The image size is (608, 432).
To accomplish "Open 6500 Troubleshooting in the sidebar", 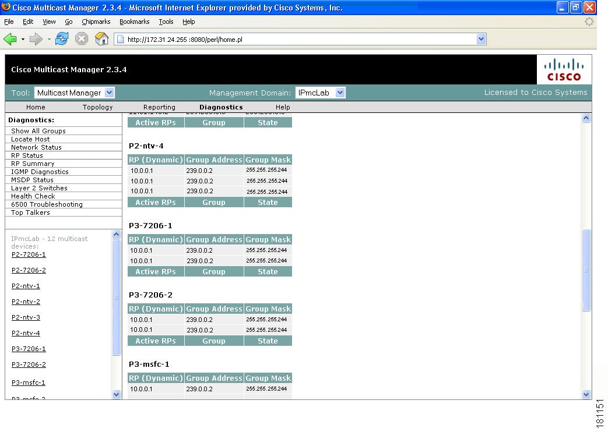I will (47, 204).
